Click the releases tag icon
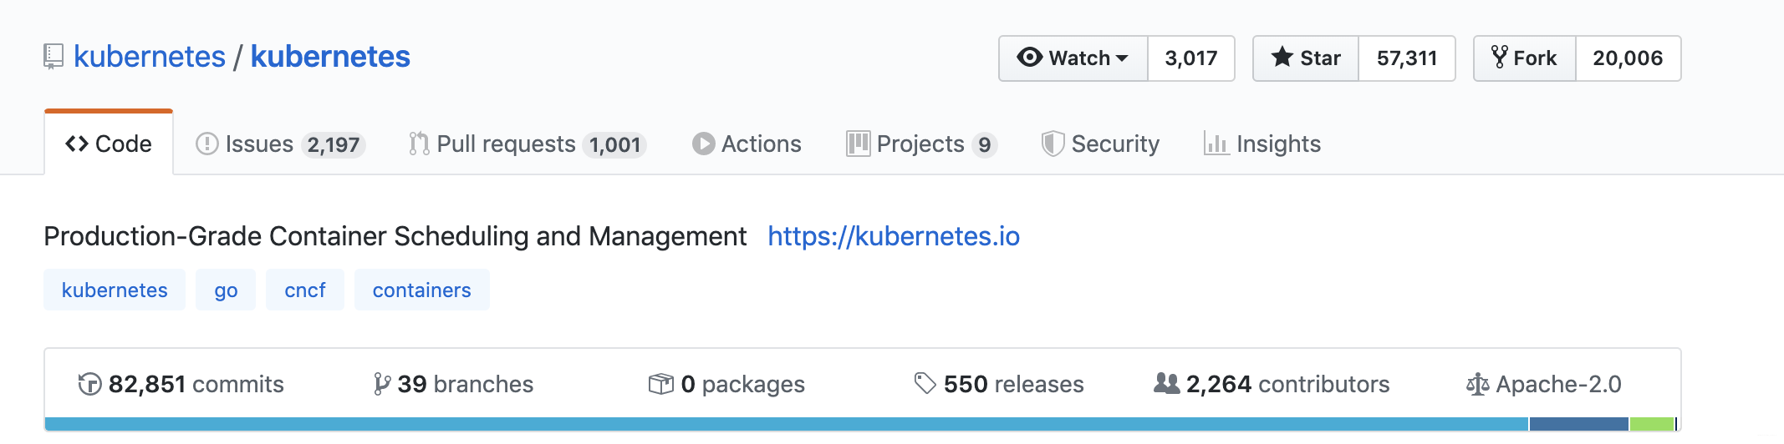Viewport: 1784px width, 444px height. coord(925,383)
